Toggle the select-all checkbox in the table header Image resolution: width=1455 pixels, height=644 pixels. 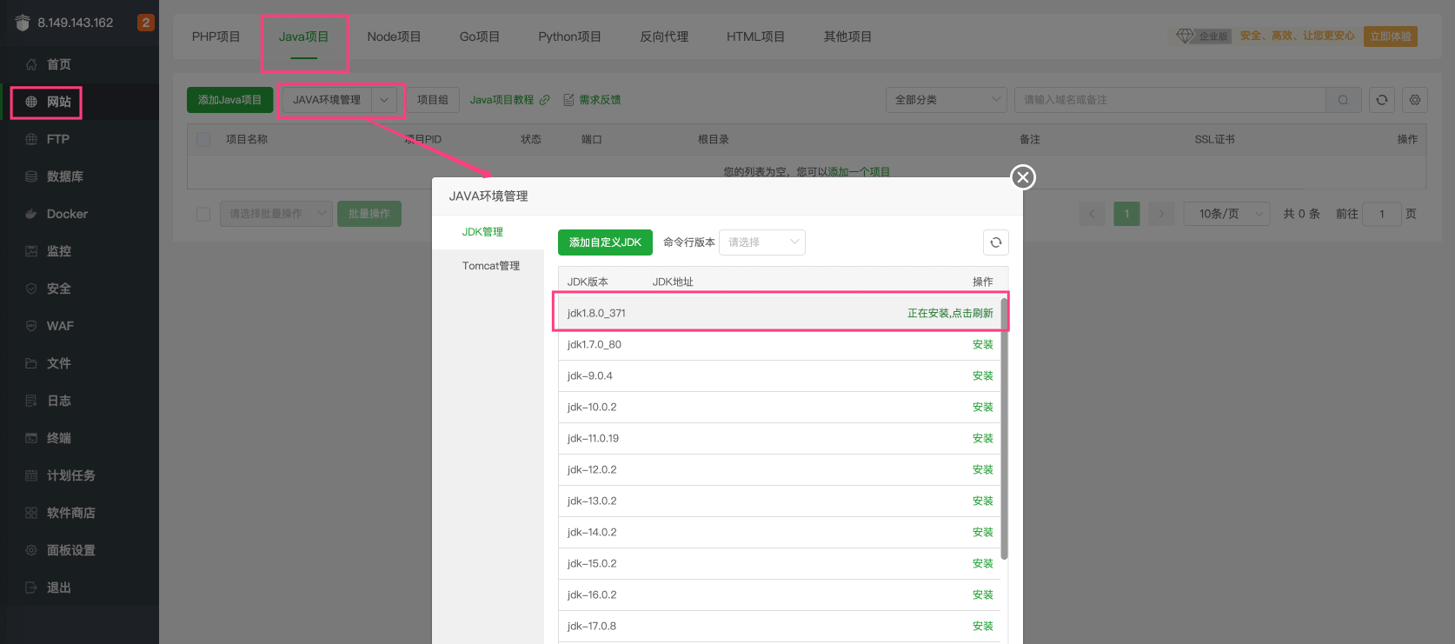coord(203,139)
